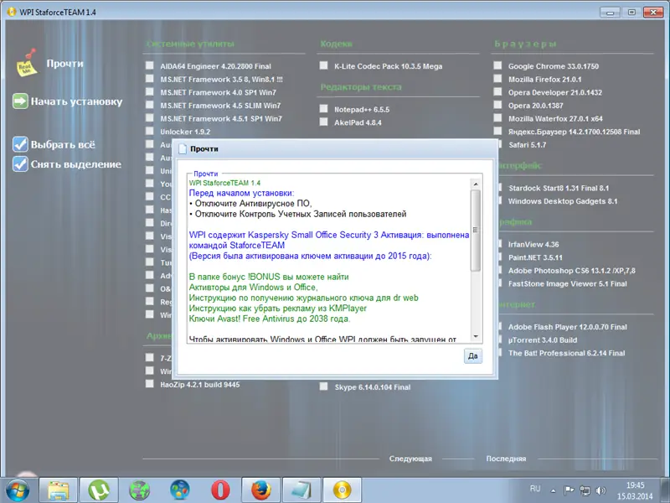Select Safari 5.1.7 entry text
The image size is (670, 503).
(x=528, y=145)
